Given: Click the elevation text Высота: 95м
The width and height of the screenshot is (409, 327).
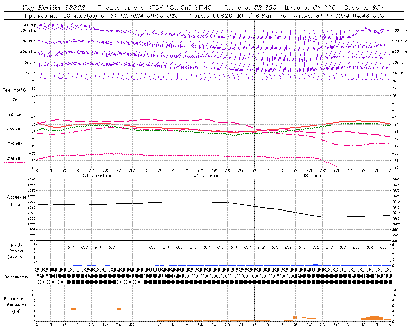Looking at the screenshot, I should (x=364, y=8).
